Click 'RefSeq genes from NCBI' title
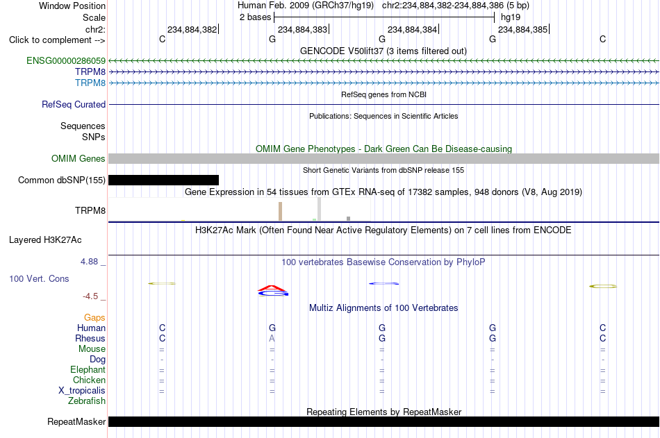660x438 pixels. pos(384,94)
